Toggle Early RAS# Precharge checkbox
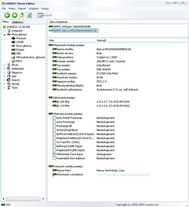This screenshot has height=207, width=189. click(54, 118)
